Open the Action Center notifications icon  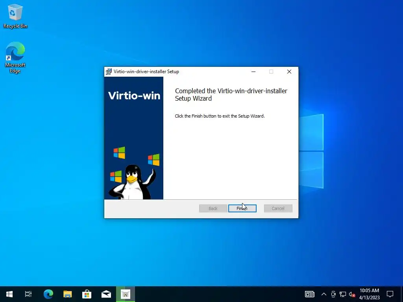(390, 294)
